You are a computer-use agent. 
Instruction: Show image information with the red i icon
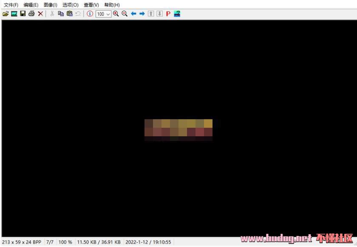[90, 14]
